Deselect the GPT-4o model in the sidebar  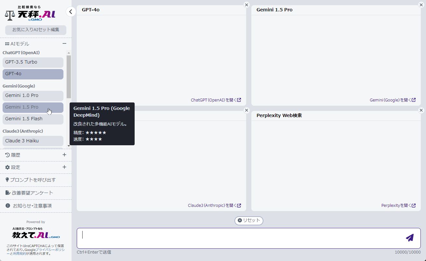click(33, 74)
